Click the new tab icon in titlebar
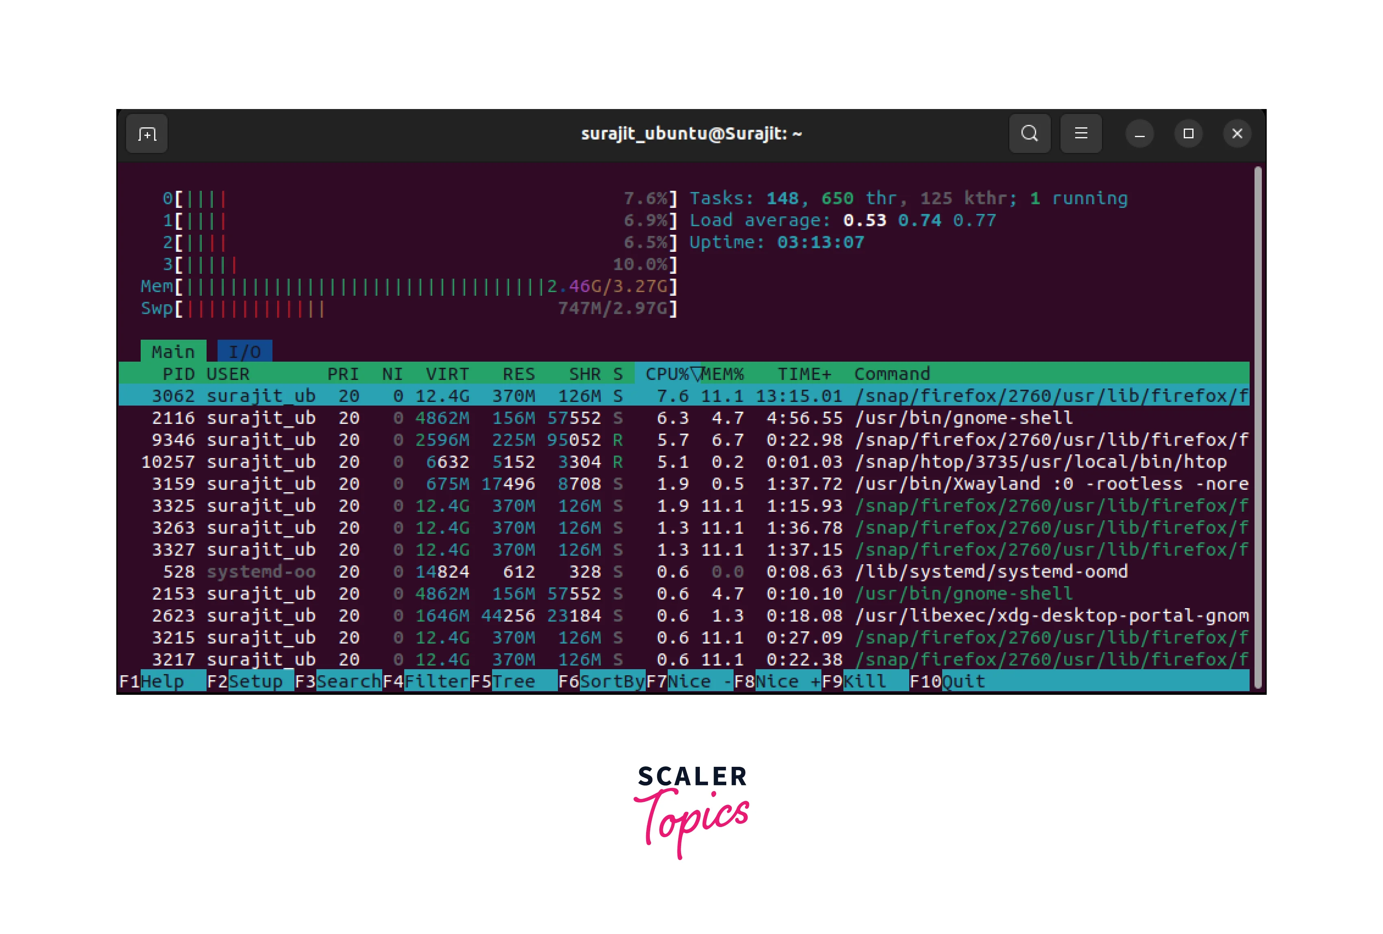 pos(147,134)
